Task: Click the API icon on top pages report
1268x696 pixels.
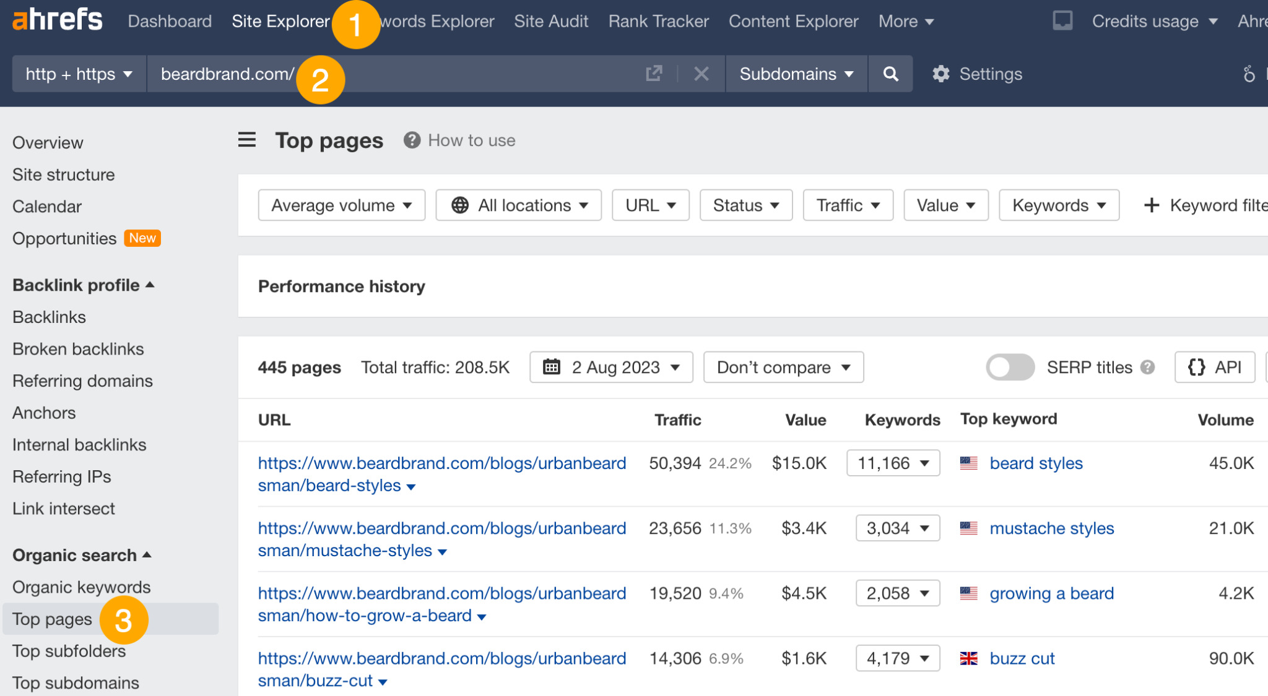Action: coord(1215,367)
